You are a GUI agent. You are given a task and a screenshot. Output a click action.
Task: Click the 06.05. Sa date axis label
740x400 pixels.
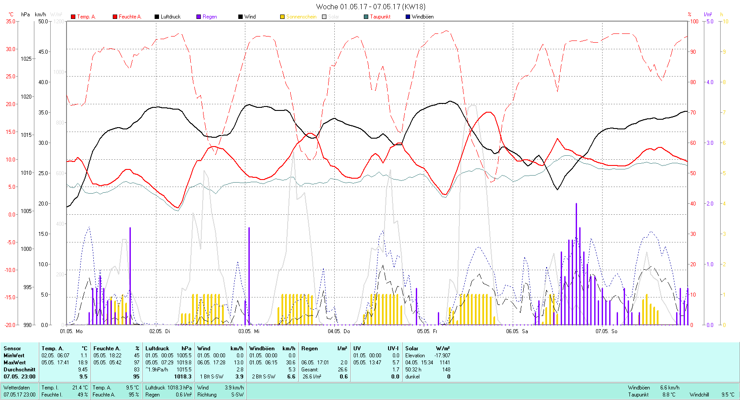(517, 331)
